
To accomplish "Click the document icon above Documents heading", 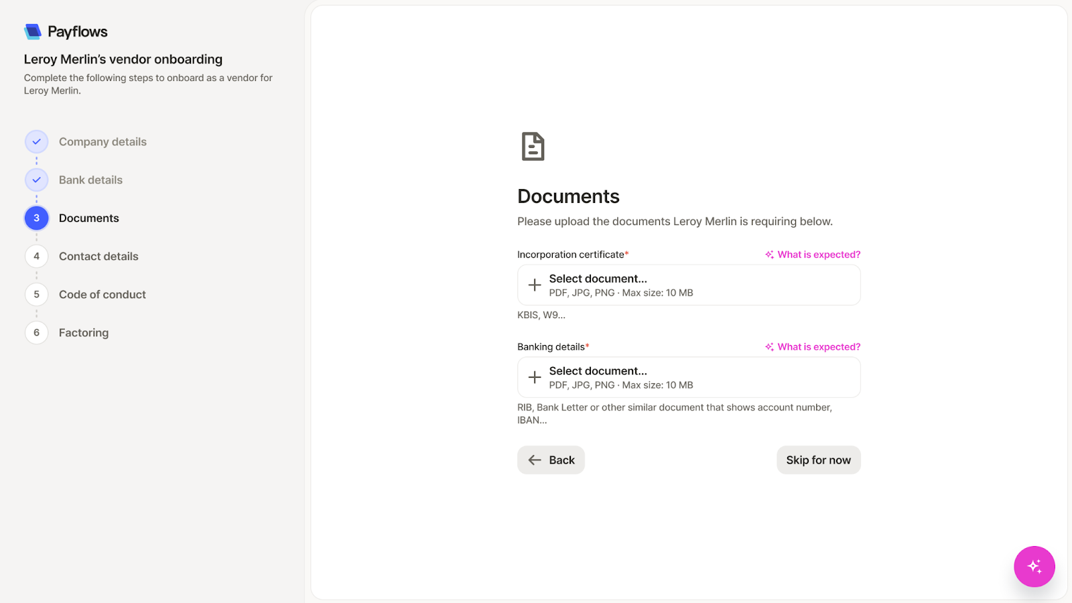I will point(533,146).
